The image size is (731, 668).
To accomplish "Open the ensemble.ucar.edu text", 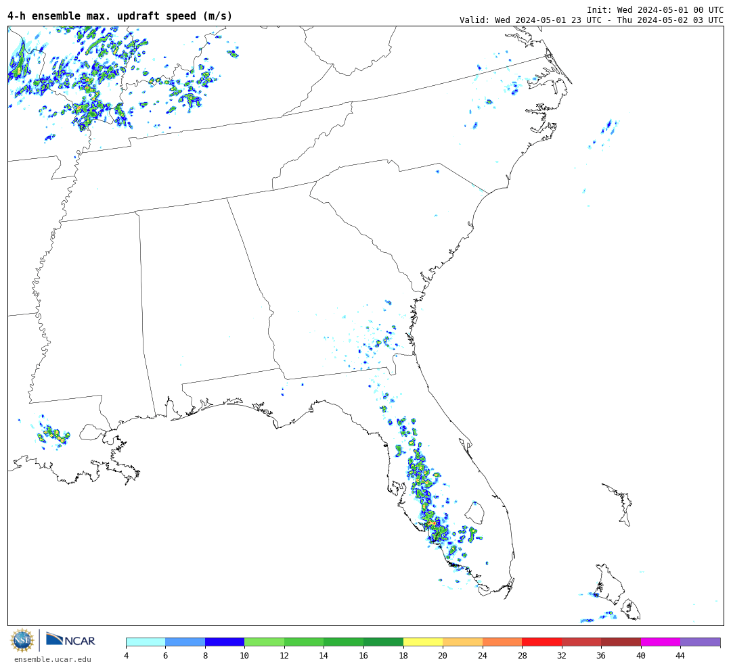I will 53,659.
